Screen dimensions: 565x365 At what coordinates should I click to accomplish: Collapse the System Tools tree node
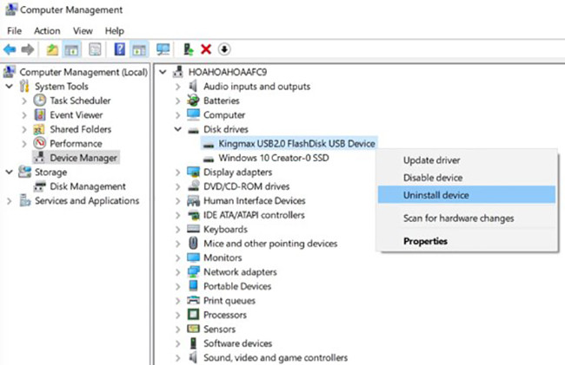click(x=10, y=87)
